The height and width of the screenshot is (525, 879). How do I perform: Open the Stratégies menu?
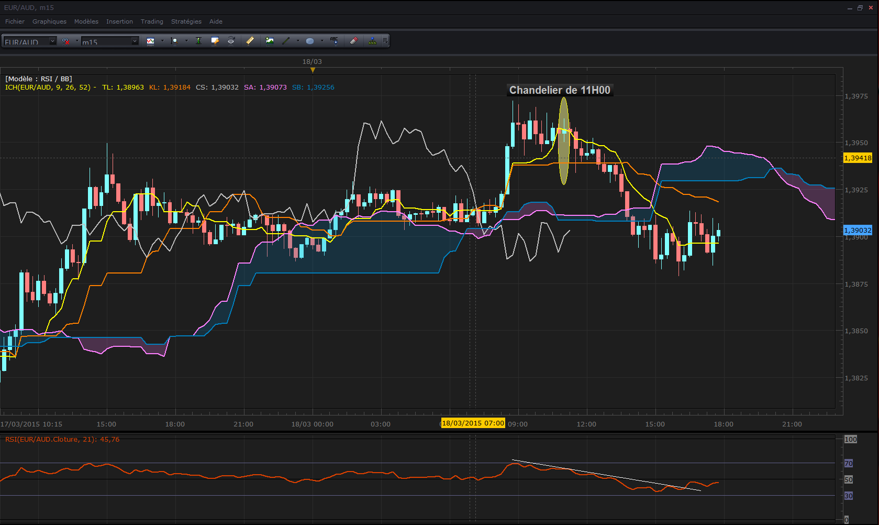(x=186, y=21)
